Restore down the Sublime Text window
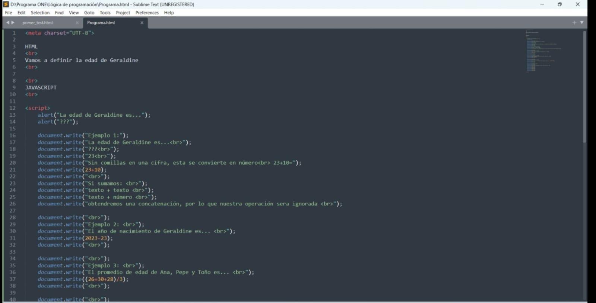This screenshot has height=303, width=596. (559, 4)
